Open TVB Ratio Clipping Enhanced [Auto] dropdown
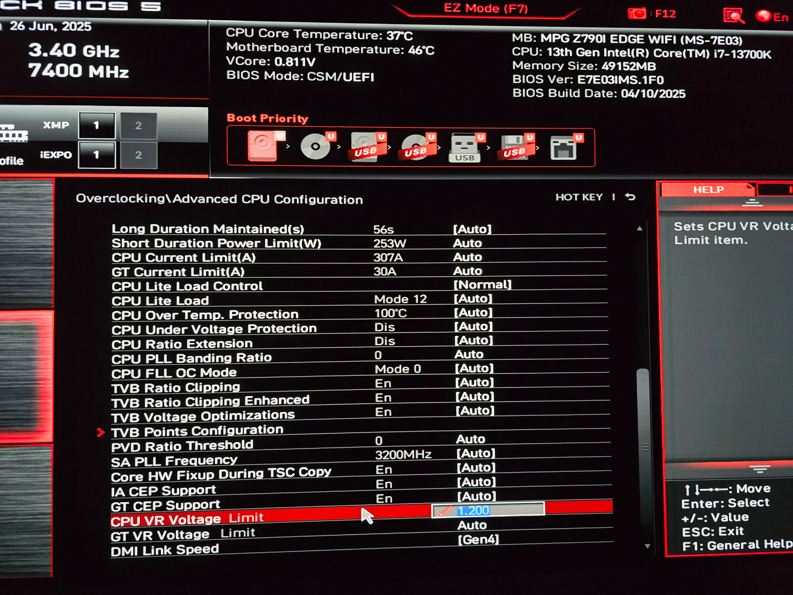 (475, 397)
